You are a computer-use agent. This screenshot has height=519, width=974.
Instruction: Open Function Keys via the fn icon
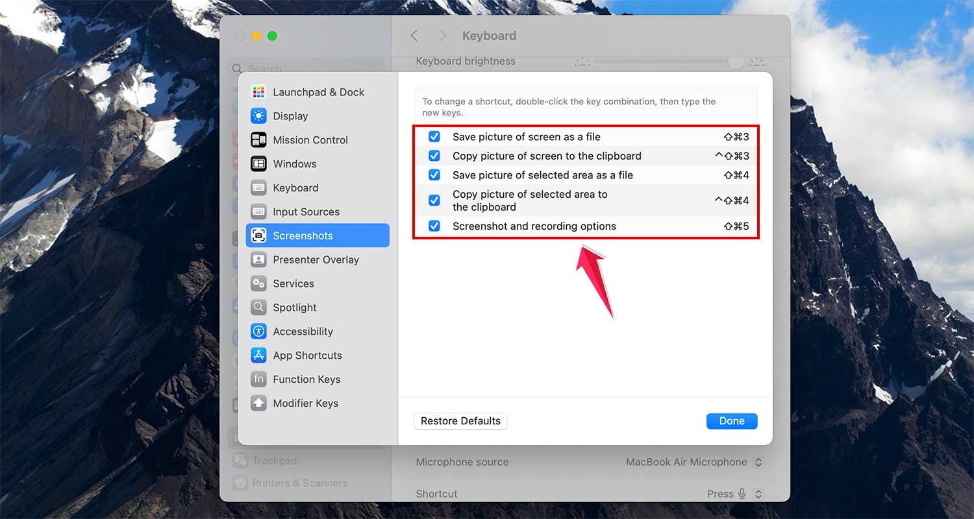pyautogui.click(x=258, y=379)
